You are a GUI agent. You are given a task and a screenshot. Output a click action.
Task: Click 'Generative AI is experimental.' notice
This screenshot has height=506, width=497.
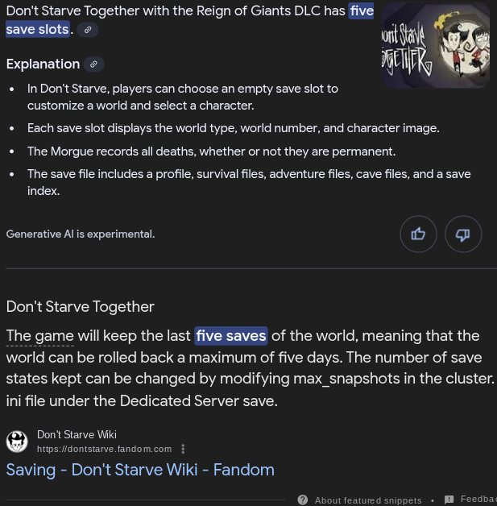coord(81,234)
